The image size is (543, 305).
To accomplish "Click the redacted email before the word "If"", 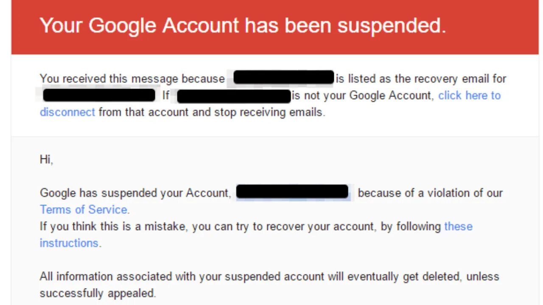I will coord(99,95).
